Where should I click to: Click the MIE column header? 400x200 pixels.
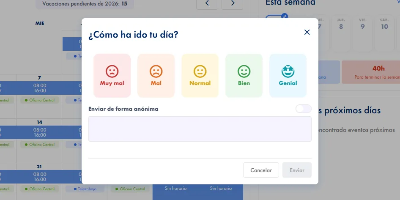[x=40, y=24]
